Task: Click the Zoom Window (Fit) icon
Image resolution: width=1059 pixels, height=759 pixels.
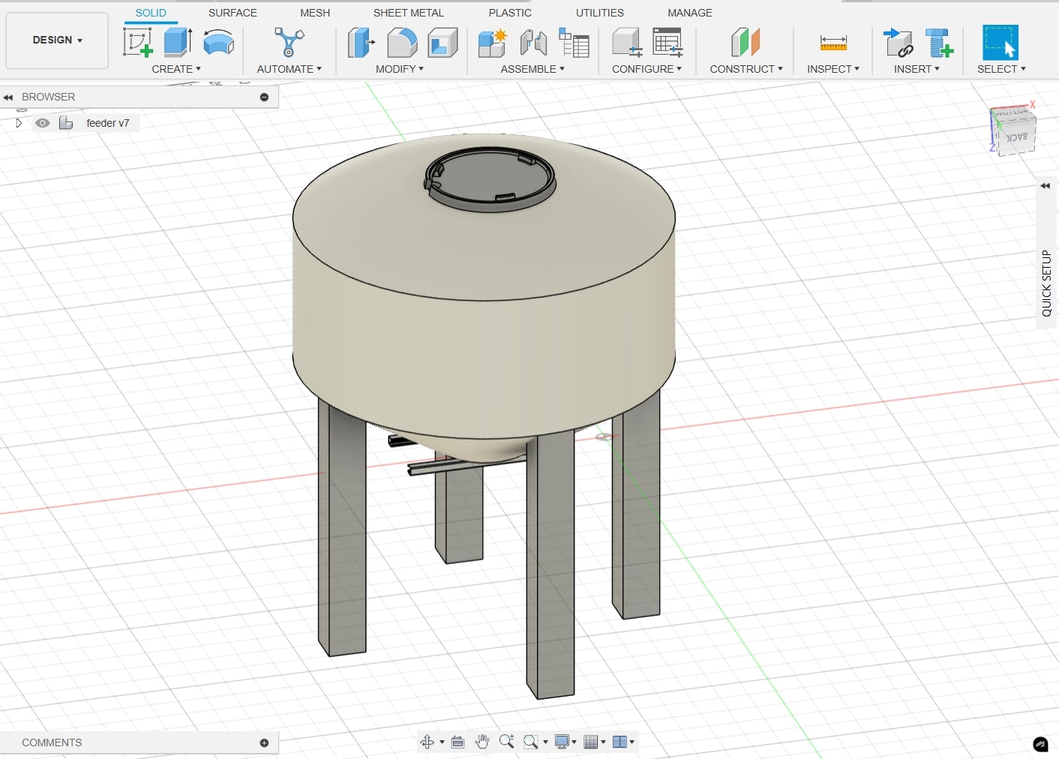Action: click(x=531, y=742)
